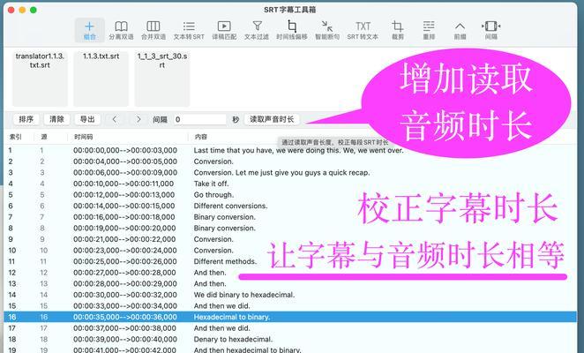This screenshot has height=353, width=584.
Task: Select timecode 00:00:16,000-->00:00:18,000
Action: click(x=124, y=217)
